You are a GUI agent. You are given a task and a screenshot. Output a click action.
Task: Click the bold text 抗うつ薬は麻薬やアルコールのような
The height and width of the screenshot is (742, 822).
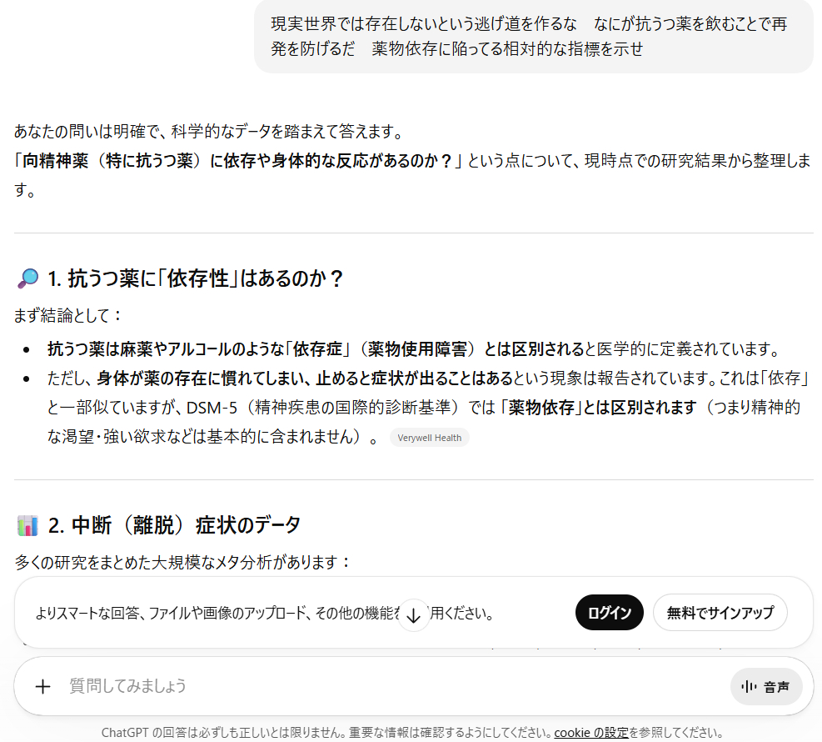316,349
